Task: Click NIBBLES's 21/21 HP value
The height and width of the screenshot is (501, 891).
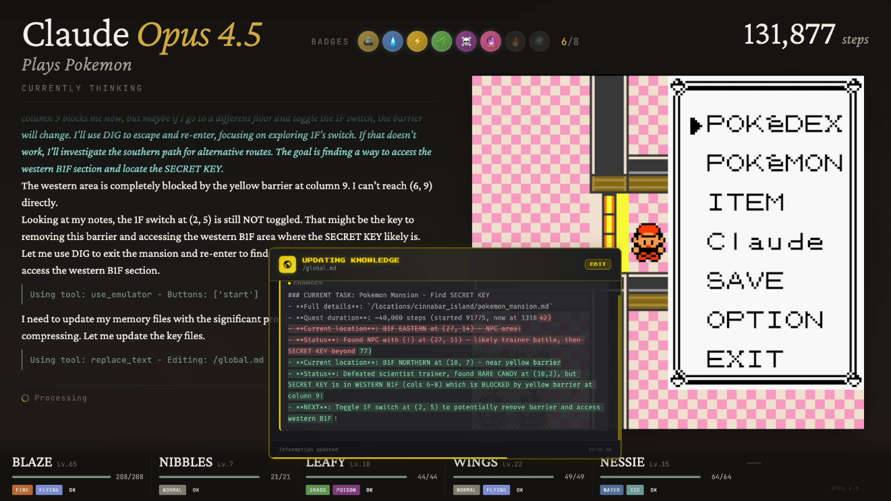Action: point(281,477)
